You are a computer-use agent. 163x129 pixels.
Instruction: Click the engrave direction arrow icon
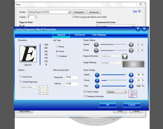click(x=125, y=56)
